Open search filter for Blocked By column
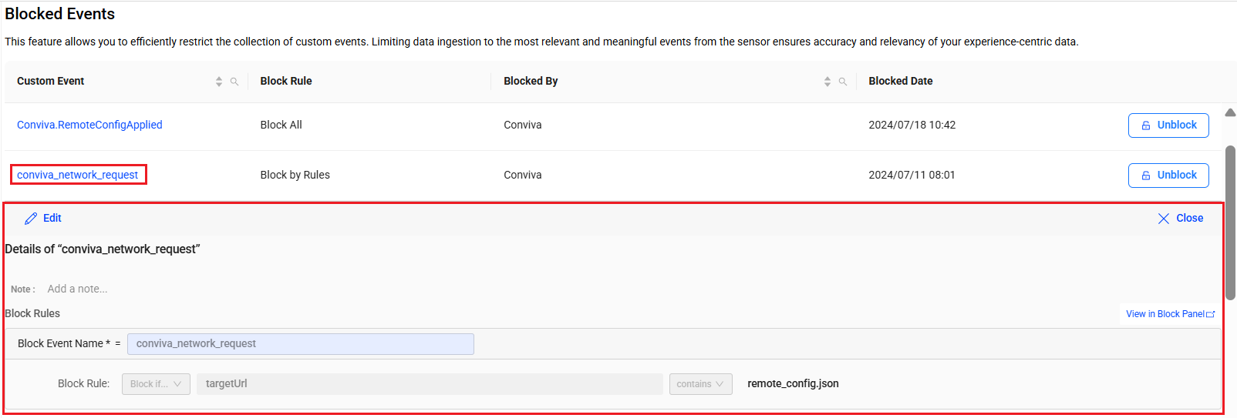The image size is (1237, 418). (843, 82)
